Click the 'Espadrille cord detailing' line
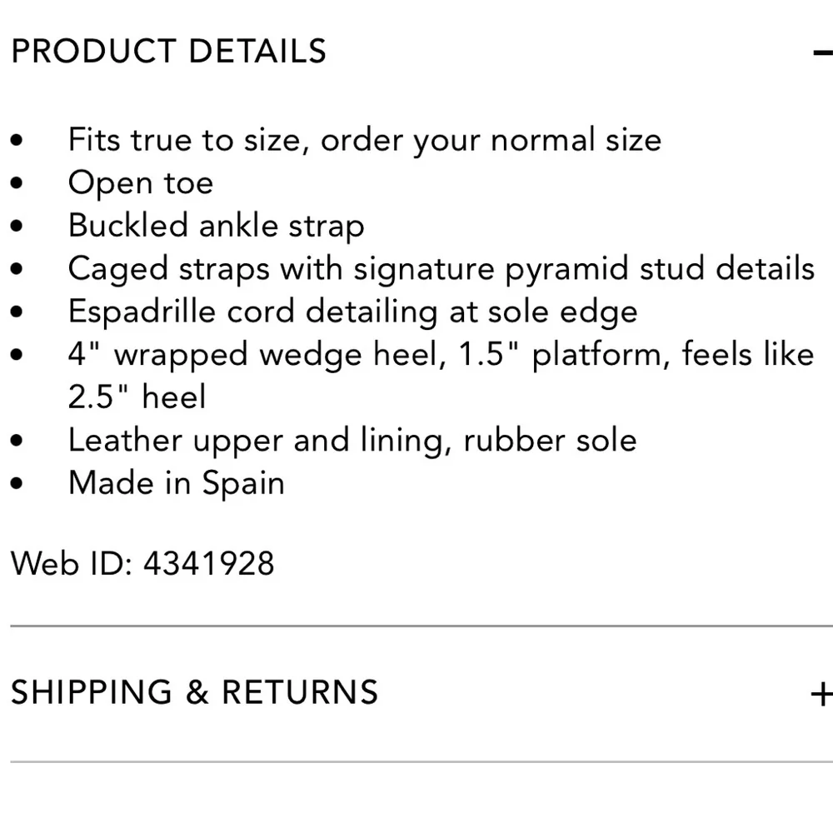 (x=352, y=312)
